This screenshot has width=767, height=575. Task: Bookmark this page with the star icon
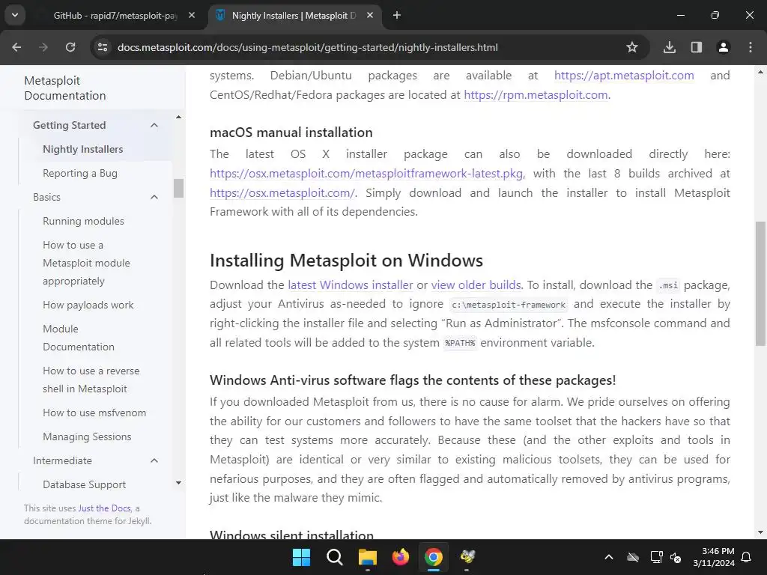coord(632,47)
